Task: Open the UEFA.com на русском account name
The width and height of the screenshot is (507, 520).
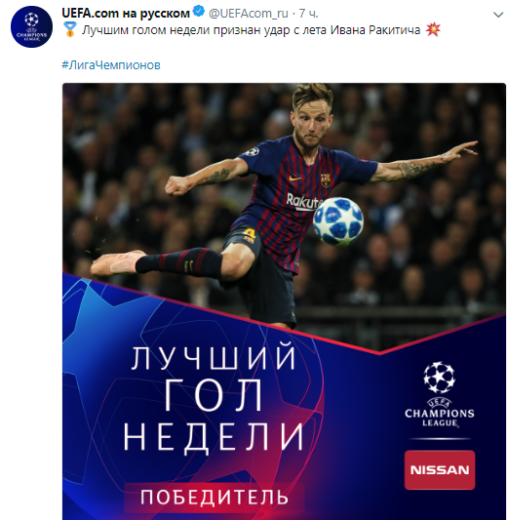Action: 126,13
